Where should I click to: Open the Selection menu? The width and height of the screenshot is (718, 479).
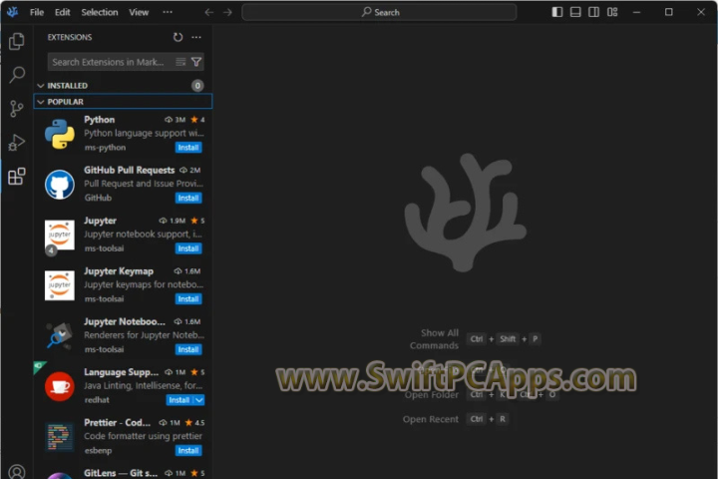point(100,12)
